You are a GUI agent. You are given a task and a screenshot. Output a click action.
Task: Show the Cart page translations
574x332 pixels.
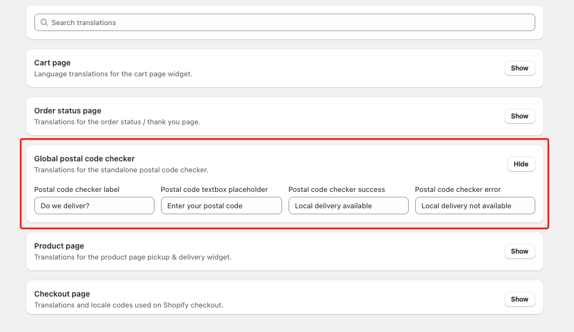coord(519,68)
